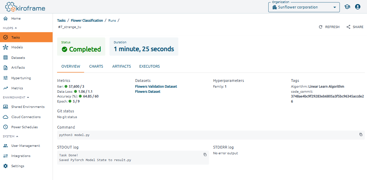Copy the STDOUT log contents
The height and width of the screenshot is (180, 367).
[205, 155]
